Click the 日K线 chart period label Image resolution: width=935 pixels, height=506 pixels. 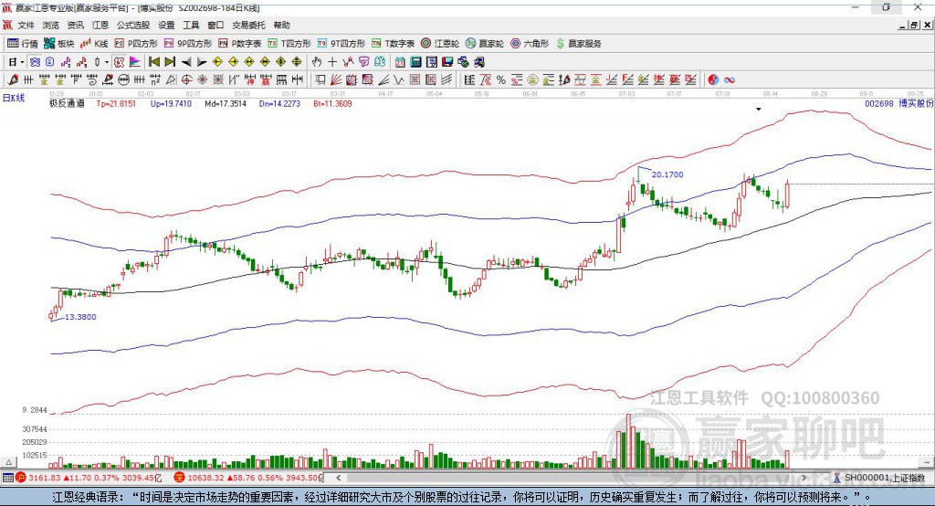(x=14, y=98)
